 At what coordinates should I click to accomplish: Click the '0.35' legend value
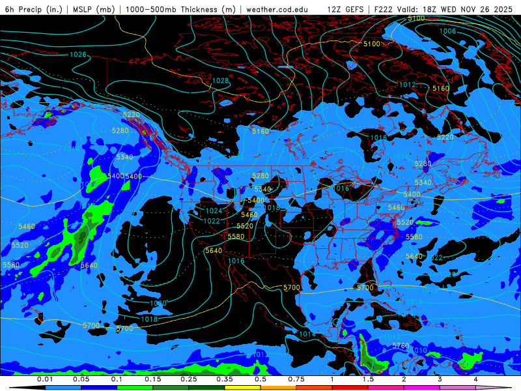point(225,379)
